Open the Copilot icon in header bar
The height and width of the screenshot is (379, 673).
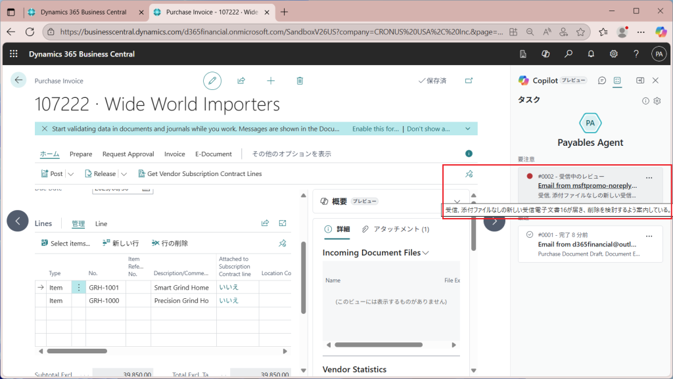click(x=545, y=54)
